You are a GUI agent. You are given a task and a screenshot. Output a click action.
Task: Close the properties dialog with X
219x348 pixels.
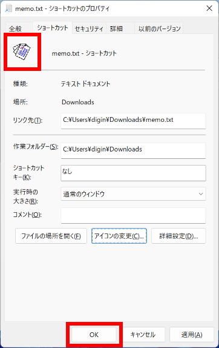pos(209,8)
